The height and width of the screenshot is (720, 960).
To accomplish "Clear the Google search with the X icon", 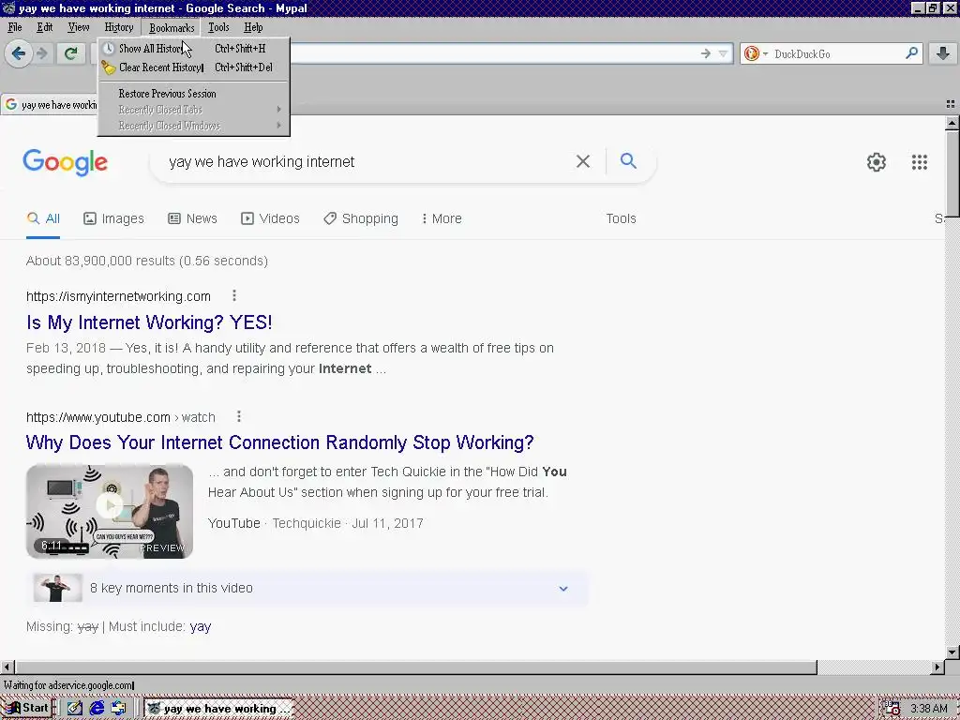I will 583,161.
